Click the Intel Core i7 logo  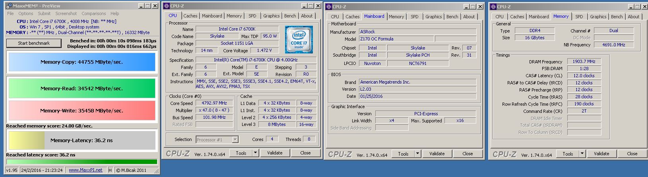[299, 40]
